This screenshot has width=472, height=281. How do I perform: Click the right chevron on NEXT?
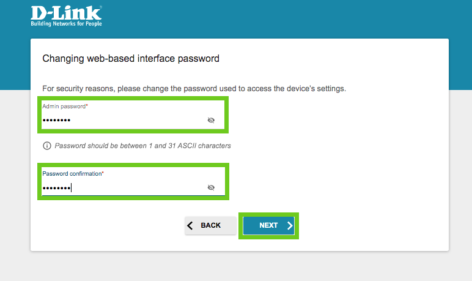(290, 225)
